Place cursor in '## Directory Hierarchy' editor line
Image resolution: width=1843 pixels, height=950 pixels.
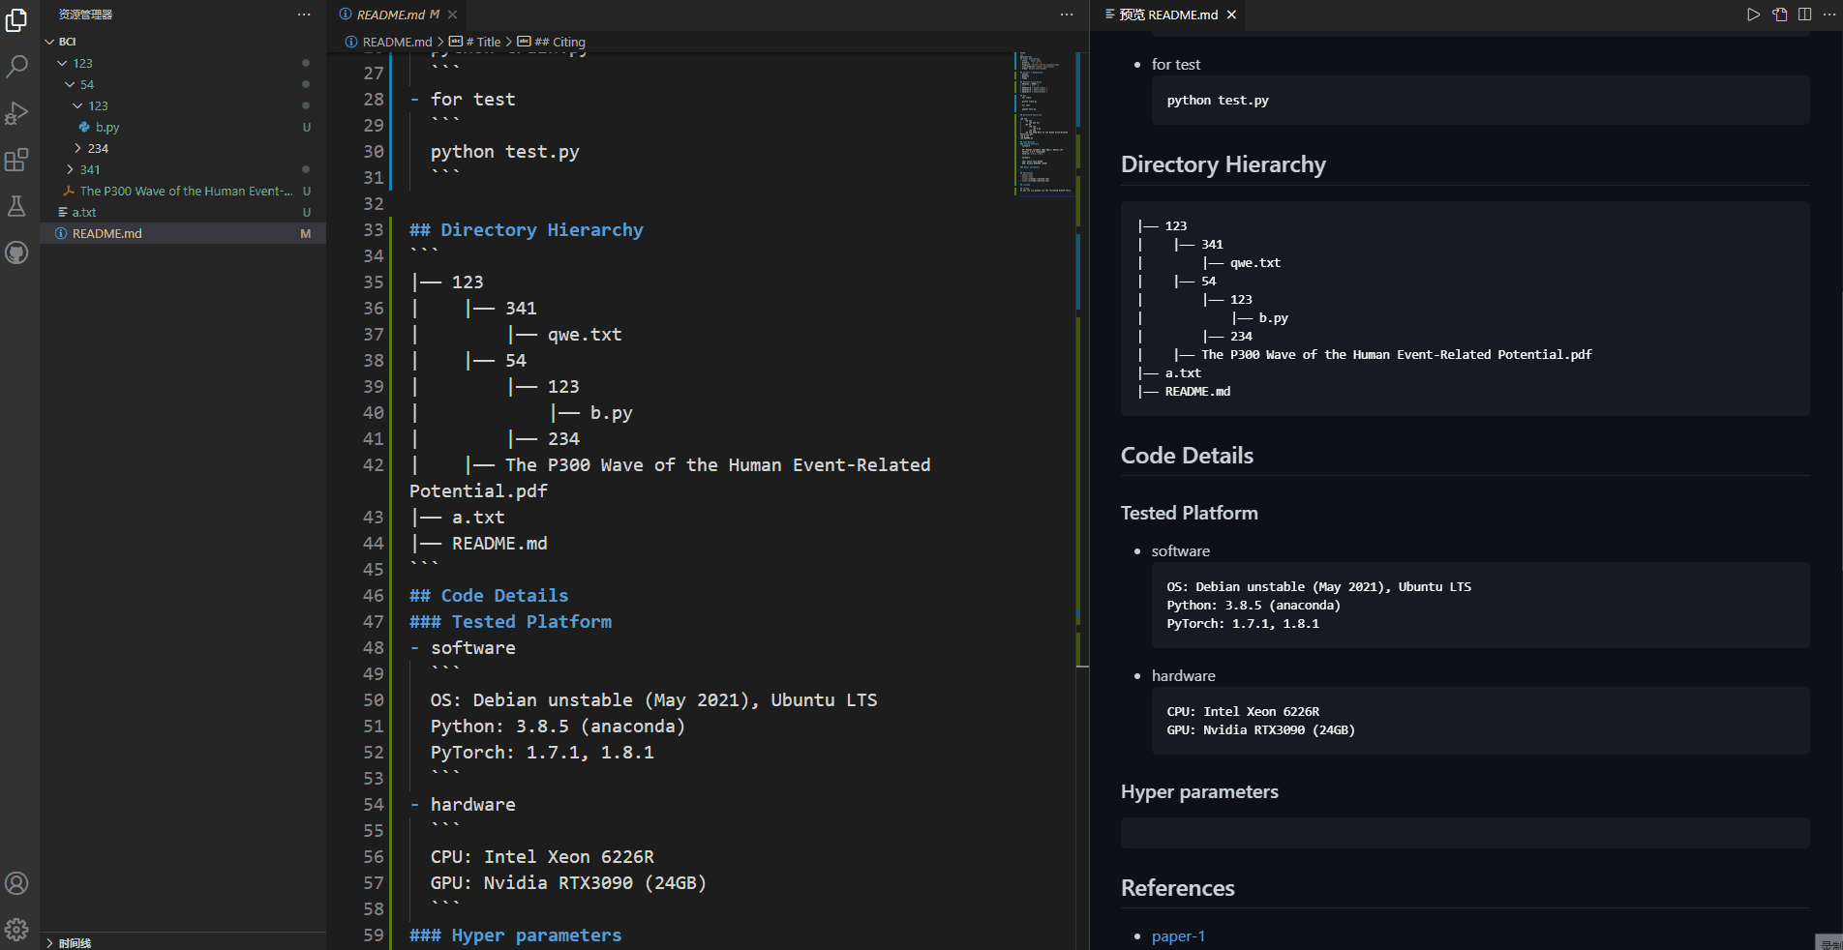[526, 229]
